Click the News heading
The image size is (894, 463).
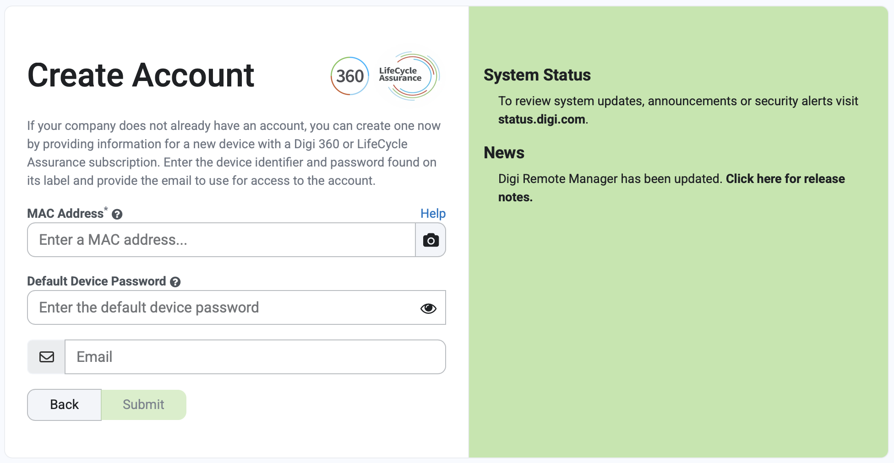pos(504,153)
